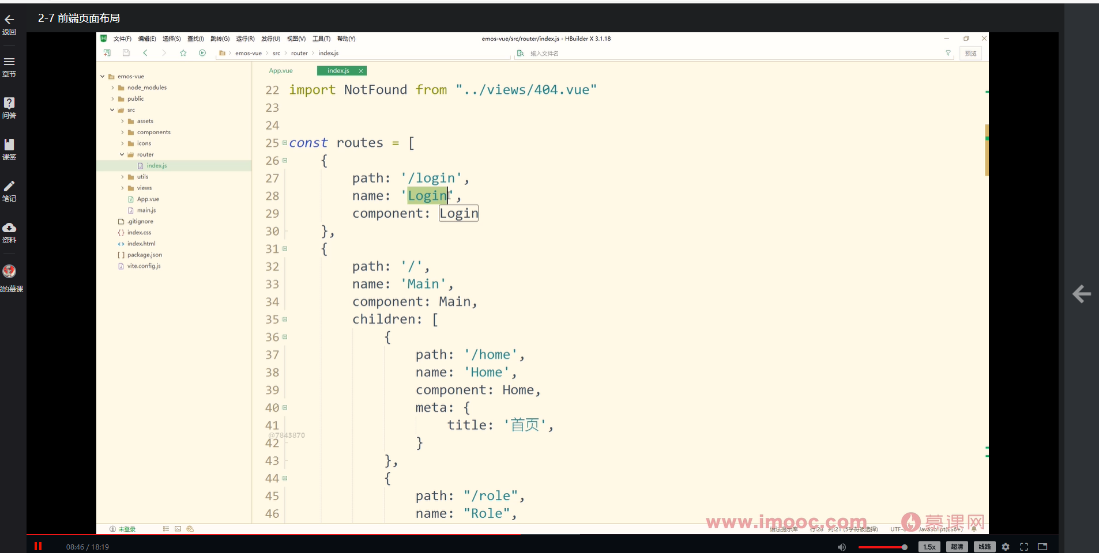The height and width of the screenshot is (553, 1099).
Task: Select main.js in the project tree
Action: coord(146,210)
